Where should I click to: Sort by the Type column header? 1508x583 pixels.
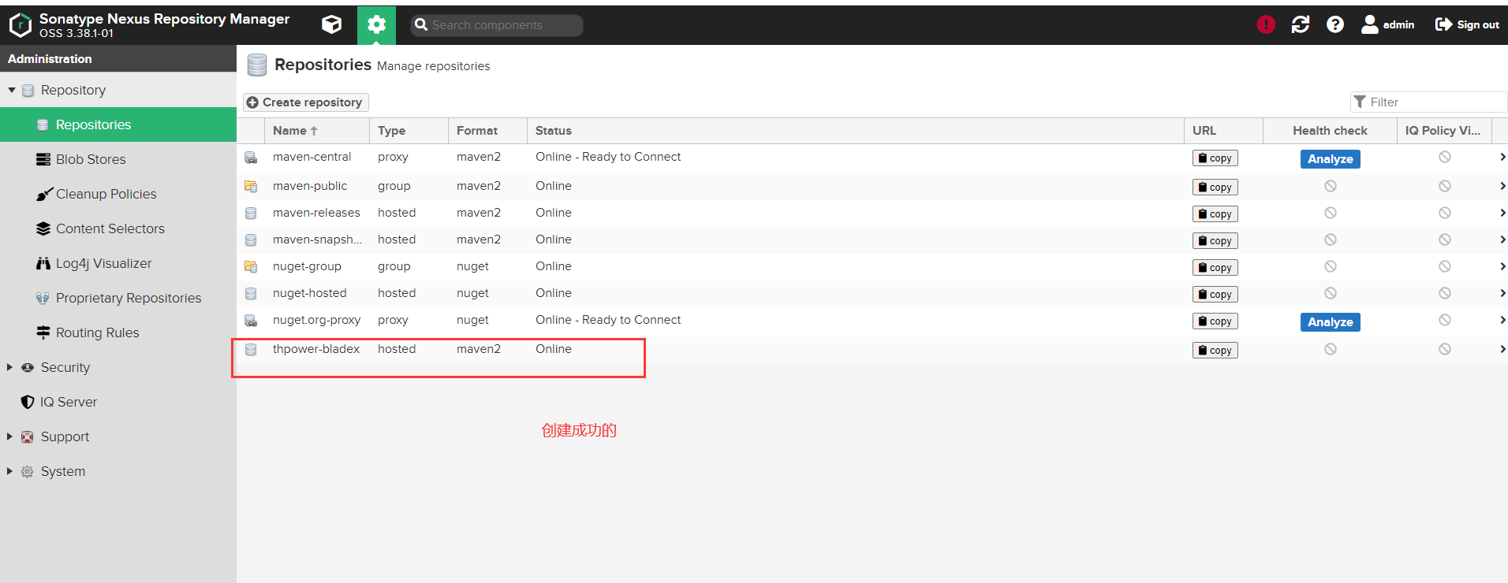409,131
